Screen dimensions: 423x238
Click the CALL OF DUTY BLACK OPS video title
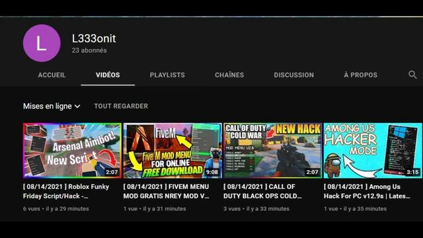(x=262, y=191)
